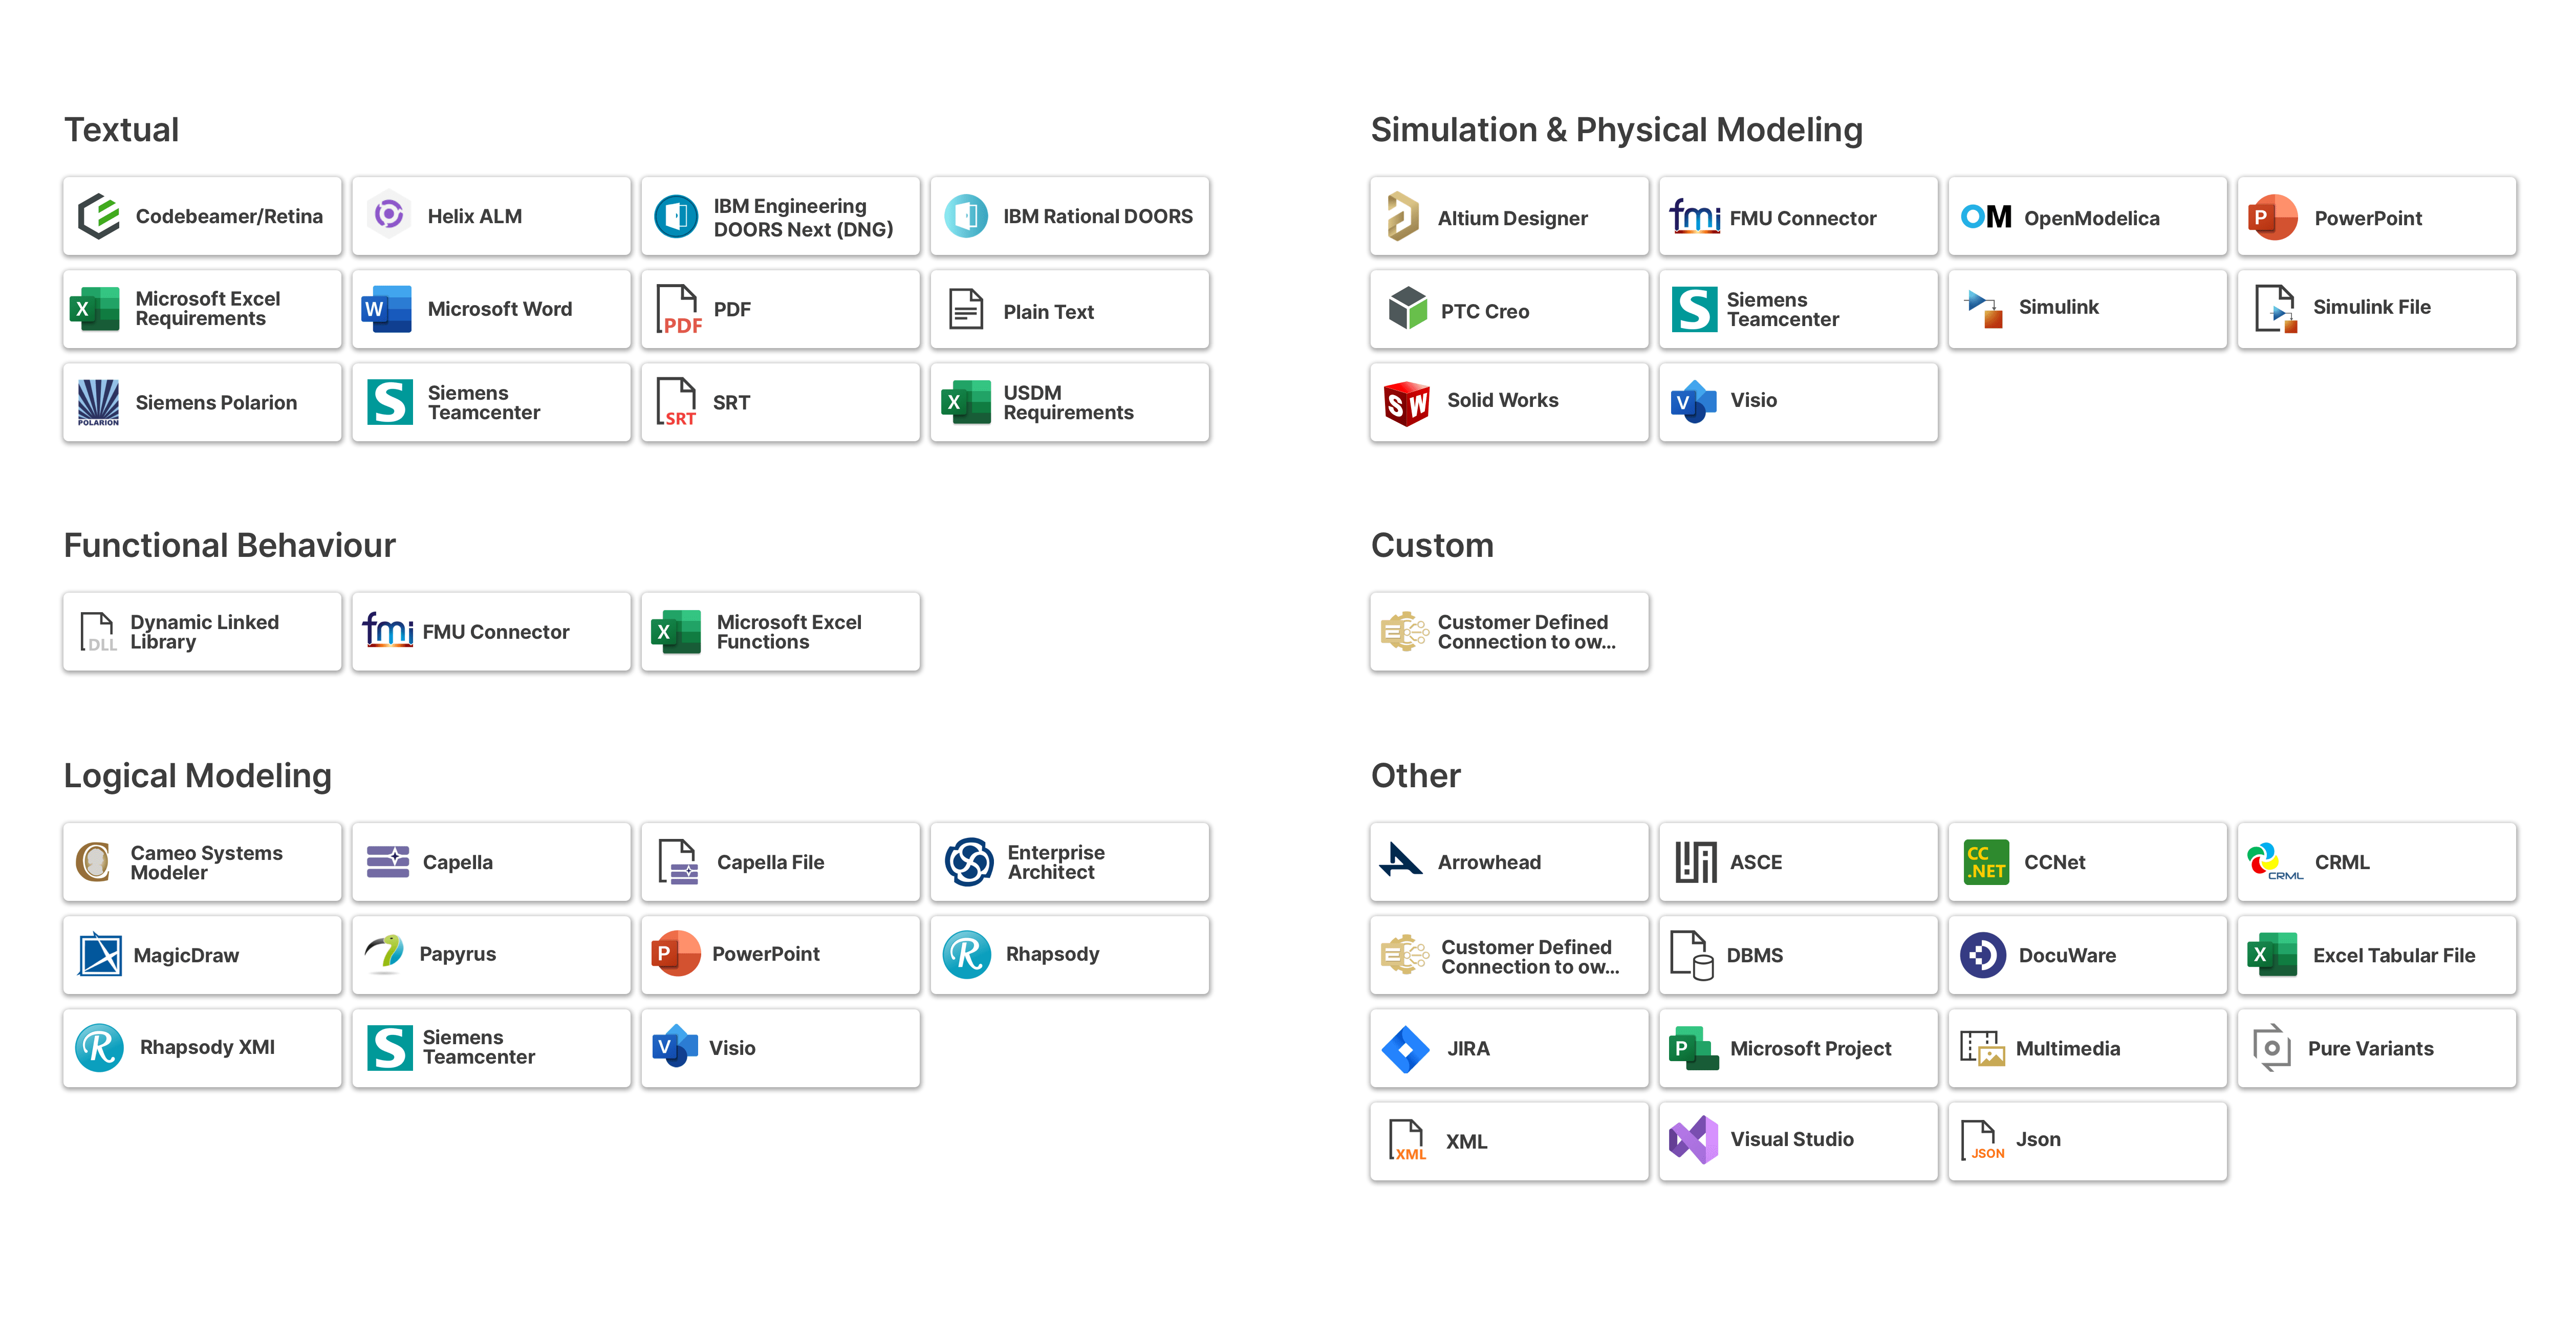Choose Visio under Logical Modeling
Viewport: 2576px width, 1317px height.
[x=780, y=1048]
